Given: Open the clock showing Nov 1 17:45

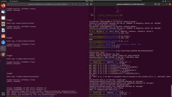Looking at the screenshot, I should point(89,1).
